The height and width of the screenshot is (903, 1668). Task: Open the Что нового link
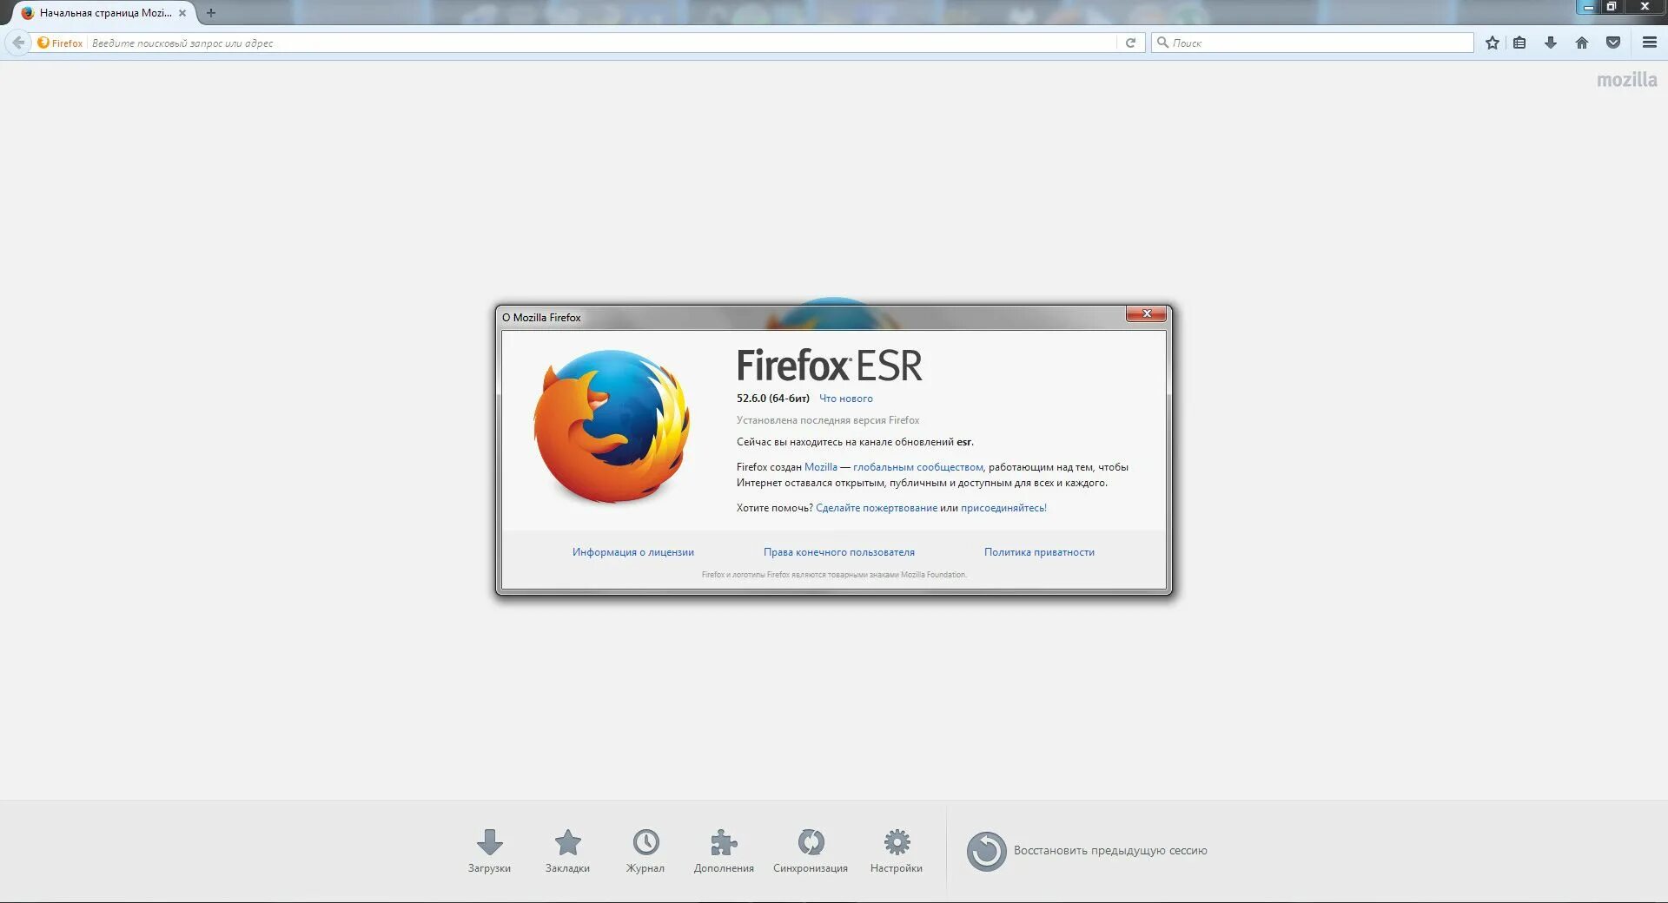coord(845,399)
